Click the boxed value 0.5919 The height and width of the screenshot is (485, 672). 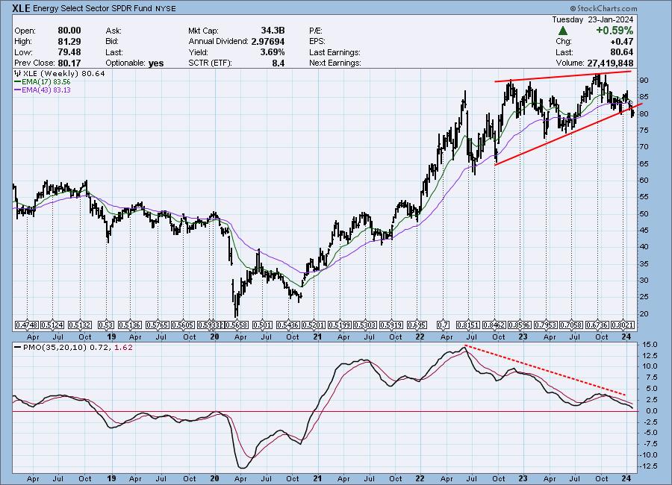(x=391, y=325)
